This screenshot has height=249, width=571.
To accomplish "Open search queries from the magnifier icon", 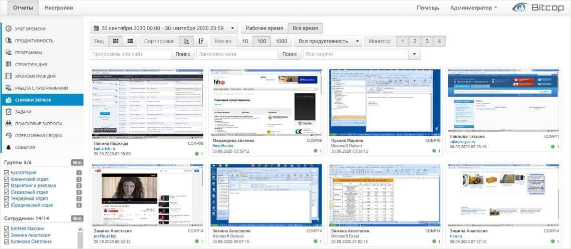I will 9,124.
